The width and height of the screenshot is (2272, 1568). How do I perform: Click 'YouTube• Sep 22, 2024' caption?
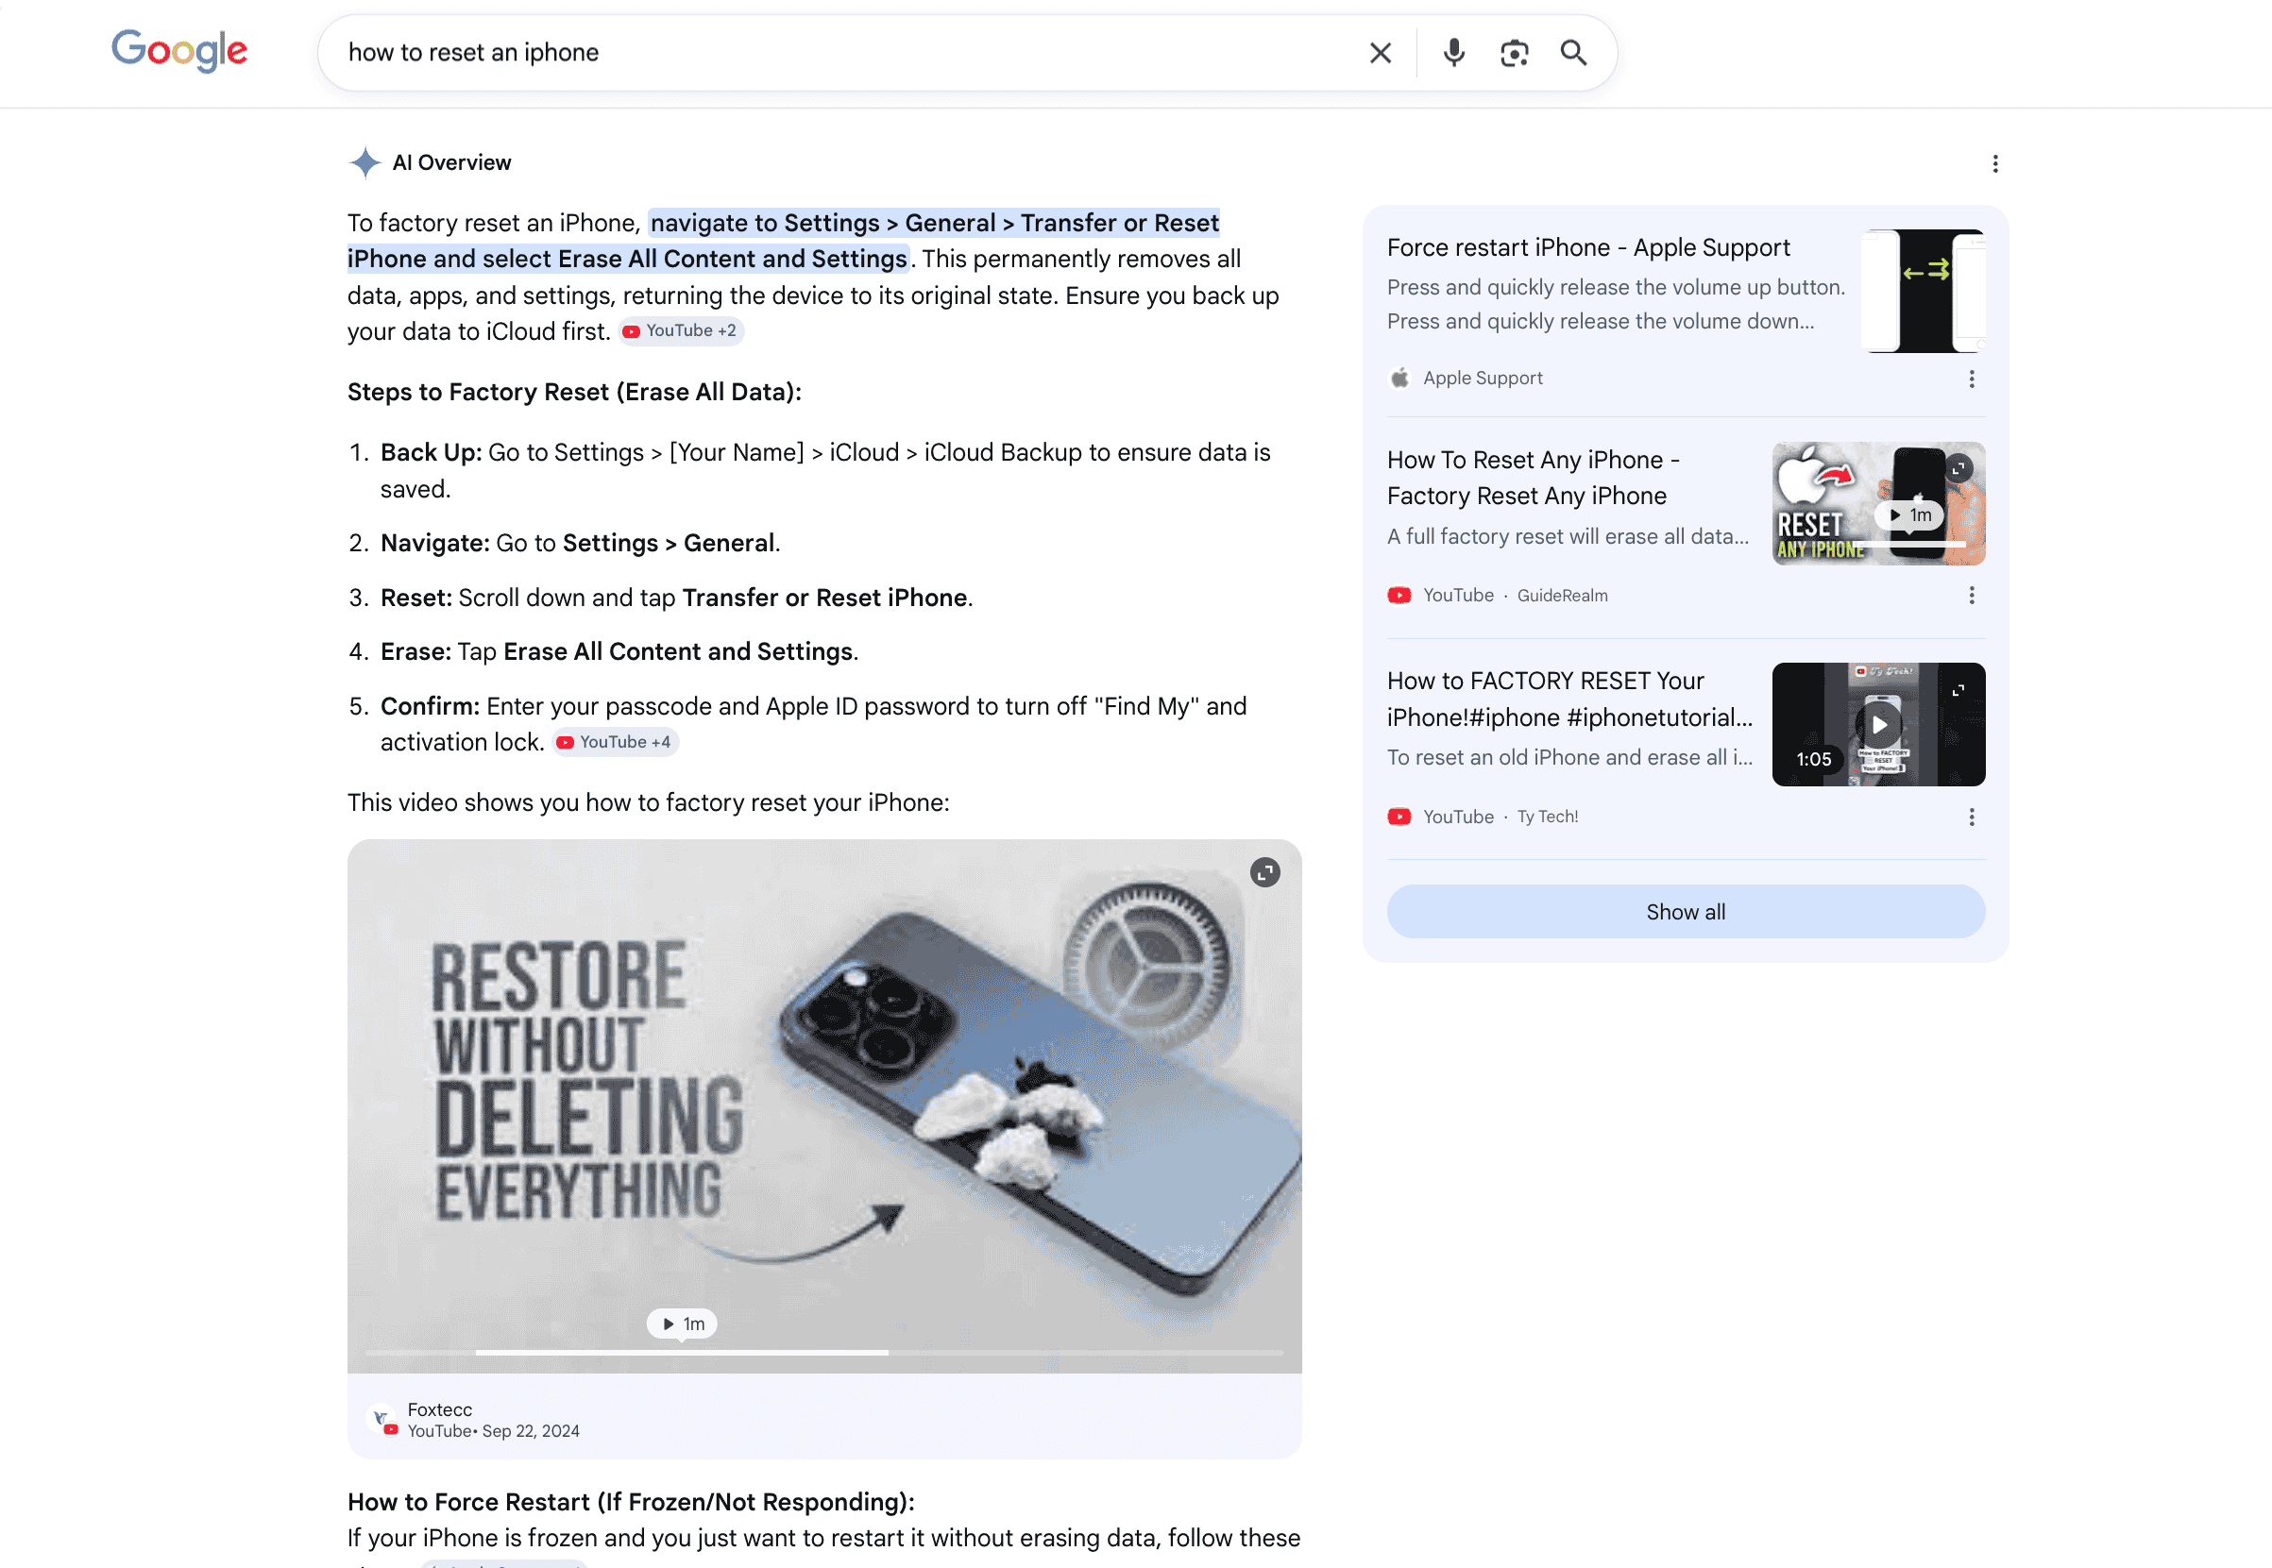493,1432
